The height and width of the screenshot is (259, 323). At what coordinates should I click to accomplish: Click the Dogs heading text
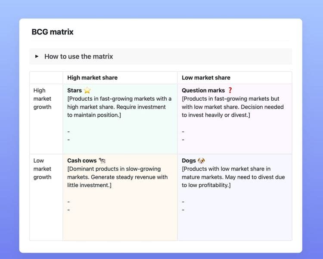click(x=189, y=160)
